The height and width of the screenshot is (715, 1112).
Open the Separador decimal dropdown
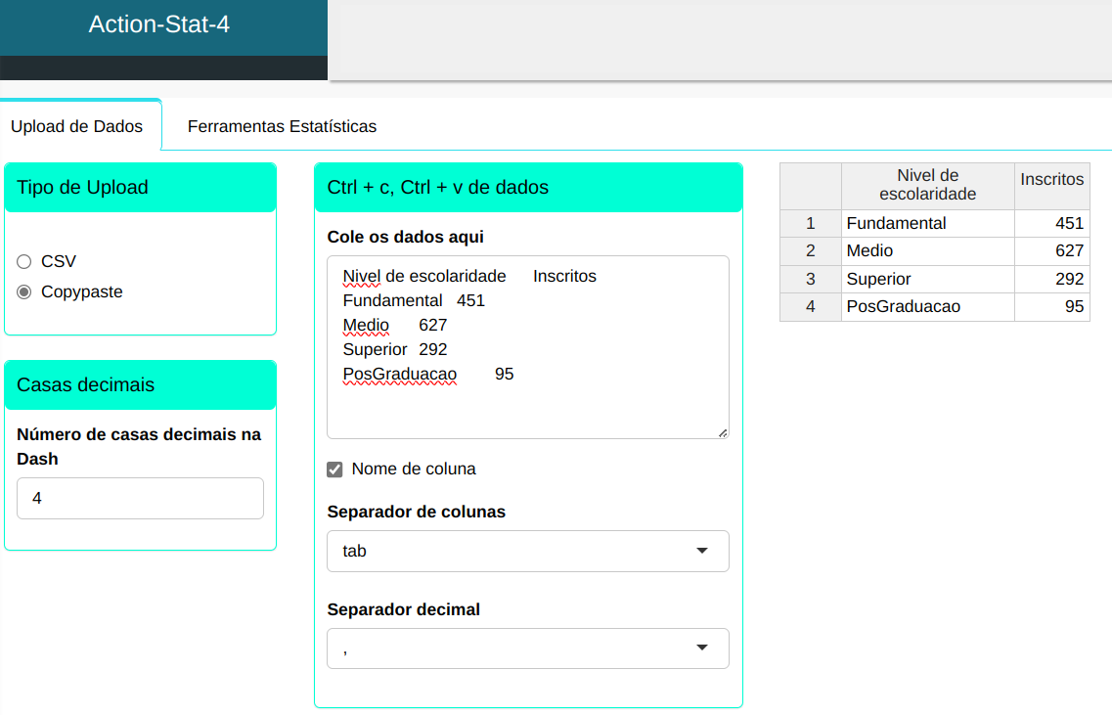tap(527, 648)
